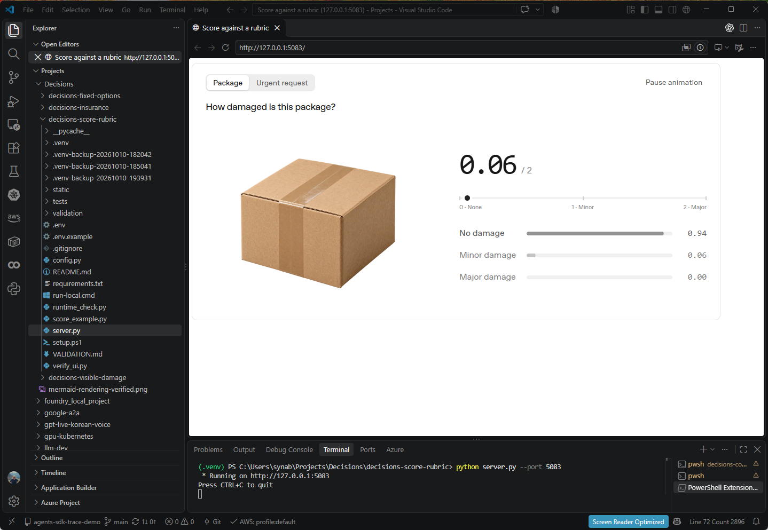
Task: Expand the validation folder
Action: coord(67,213)
